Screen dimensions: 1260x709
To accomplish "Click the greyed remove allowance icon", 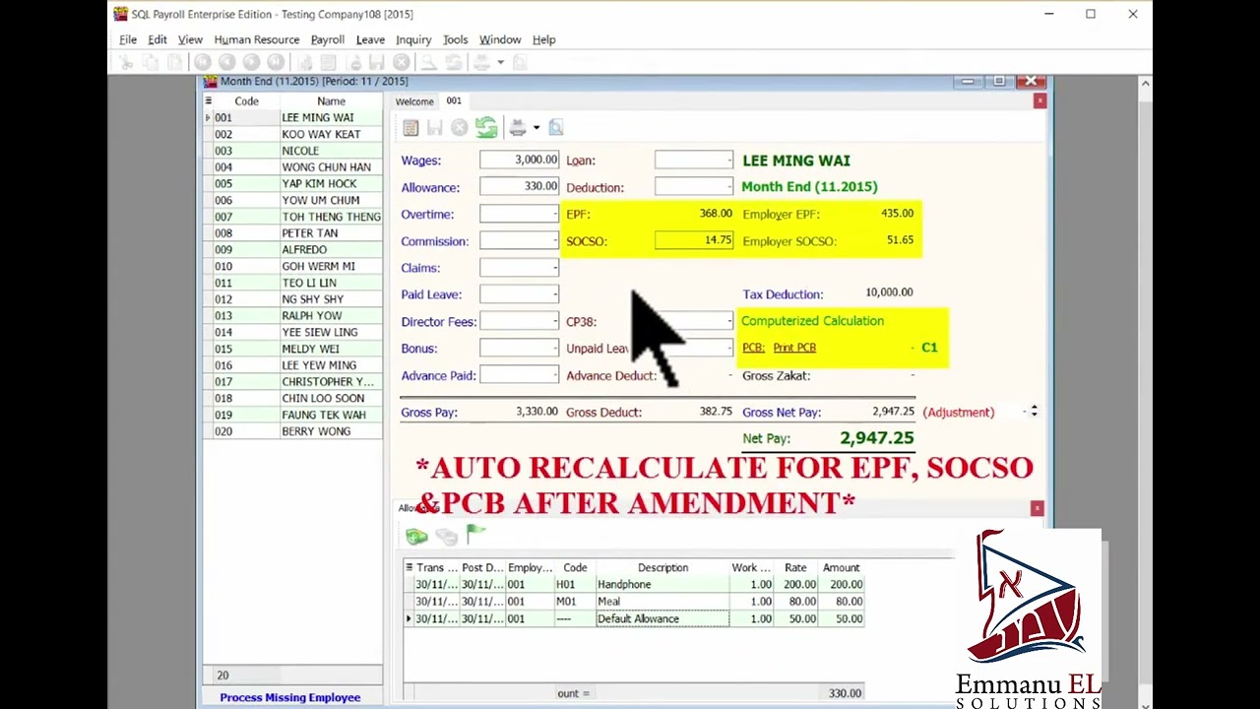I will coord(446,536).
